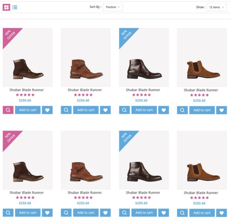Viewport: 231px width, 224px height.
Task: Quick view the tan lace-up boot, top row
Action: click(66, 110)
